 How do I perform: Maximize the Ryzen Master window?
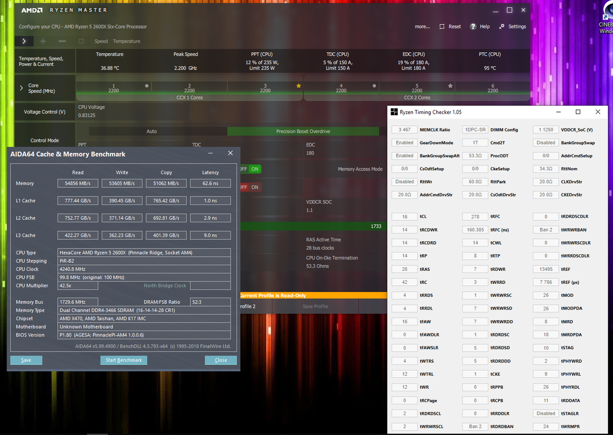[x=510, y=10]
